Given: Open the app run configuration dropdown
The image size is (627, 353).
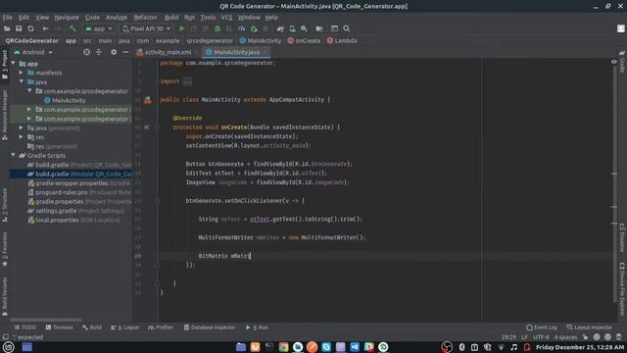Looking at the screenshot, I should click(x=98, y=28).
